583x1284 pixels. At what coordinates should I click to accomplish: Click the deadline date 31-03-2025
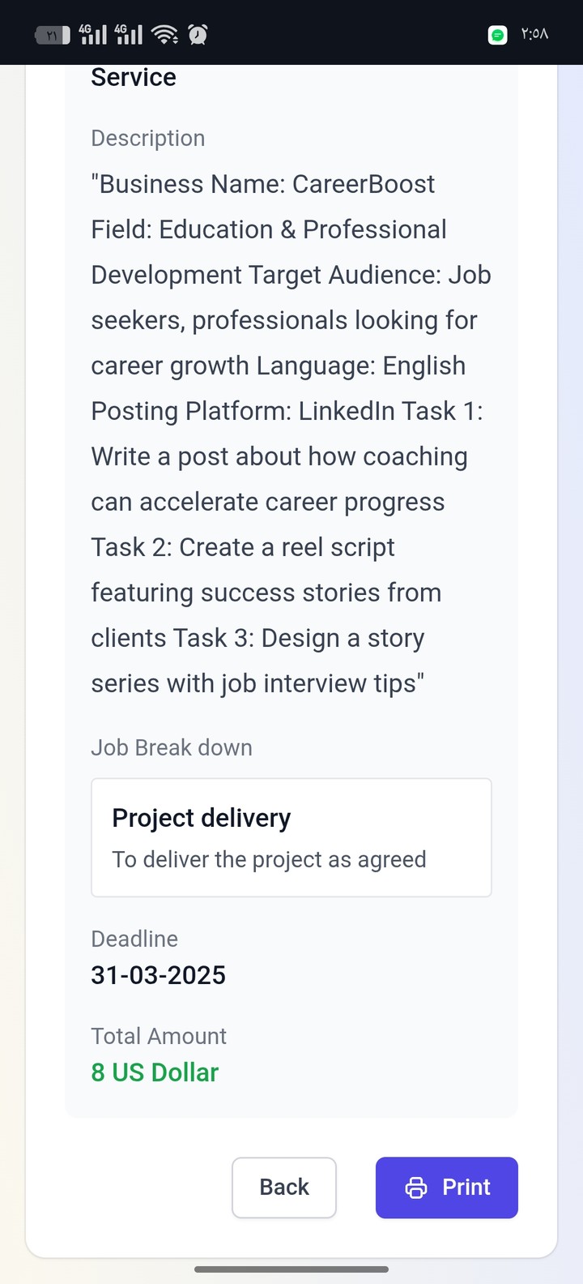(x=159, y=974)
